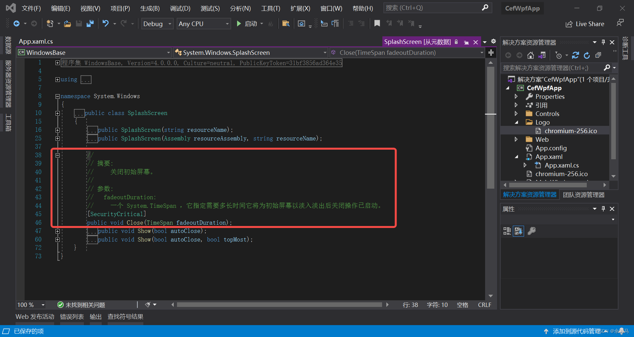This screenshot has height=337, width=634.
Task: Open the 100% editor zoom control
Action: click(x=31, y=305)
